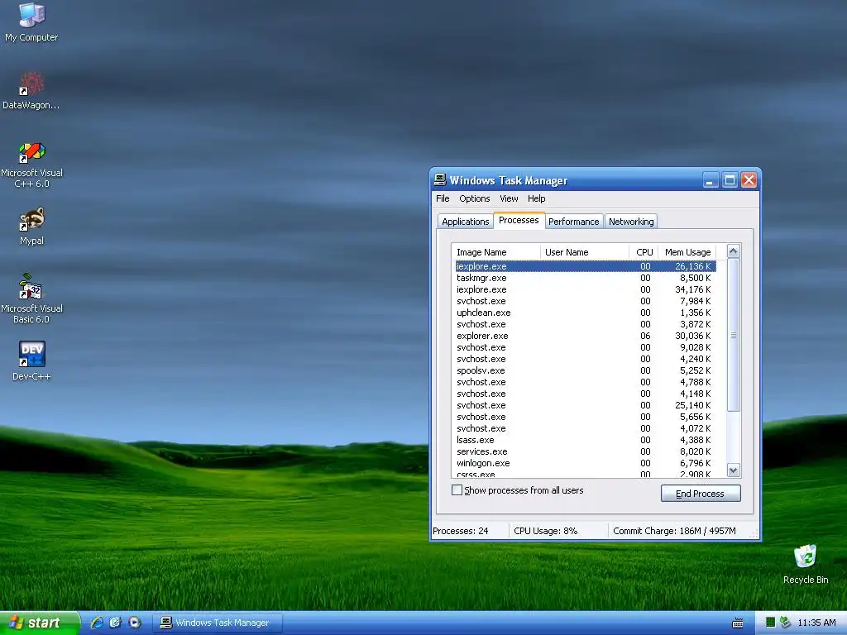Sort by Image Name column header
This screenshot has width=847, height=635.
496,252
